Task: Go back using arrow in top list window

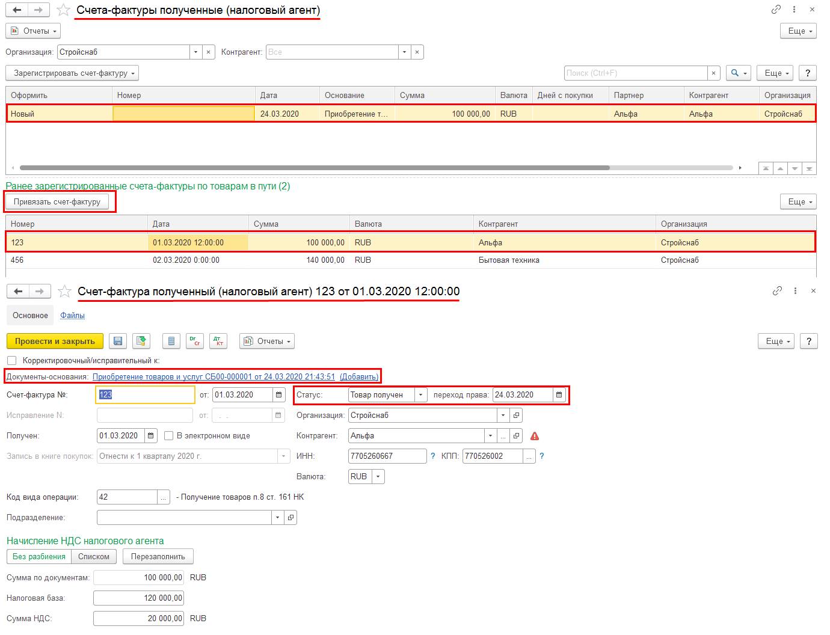Action: click(17, 10)
